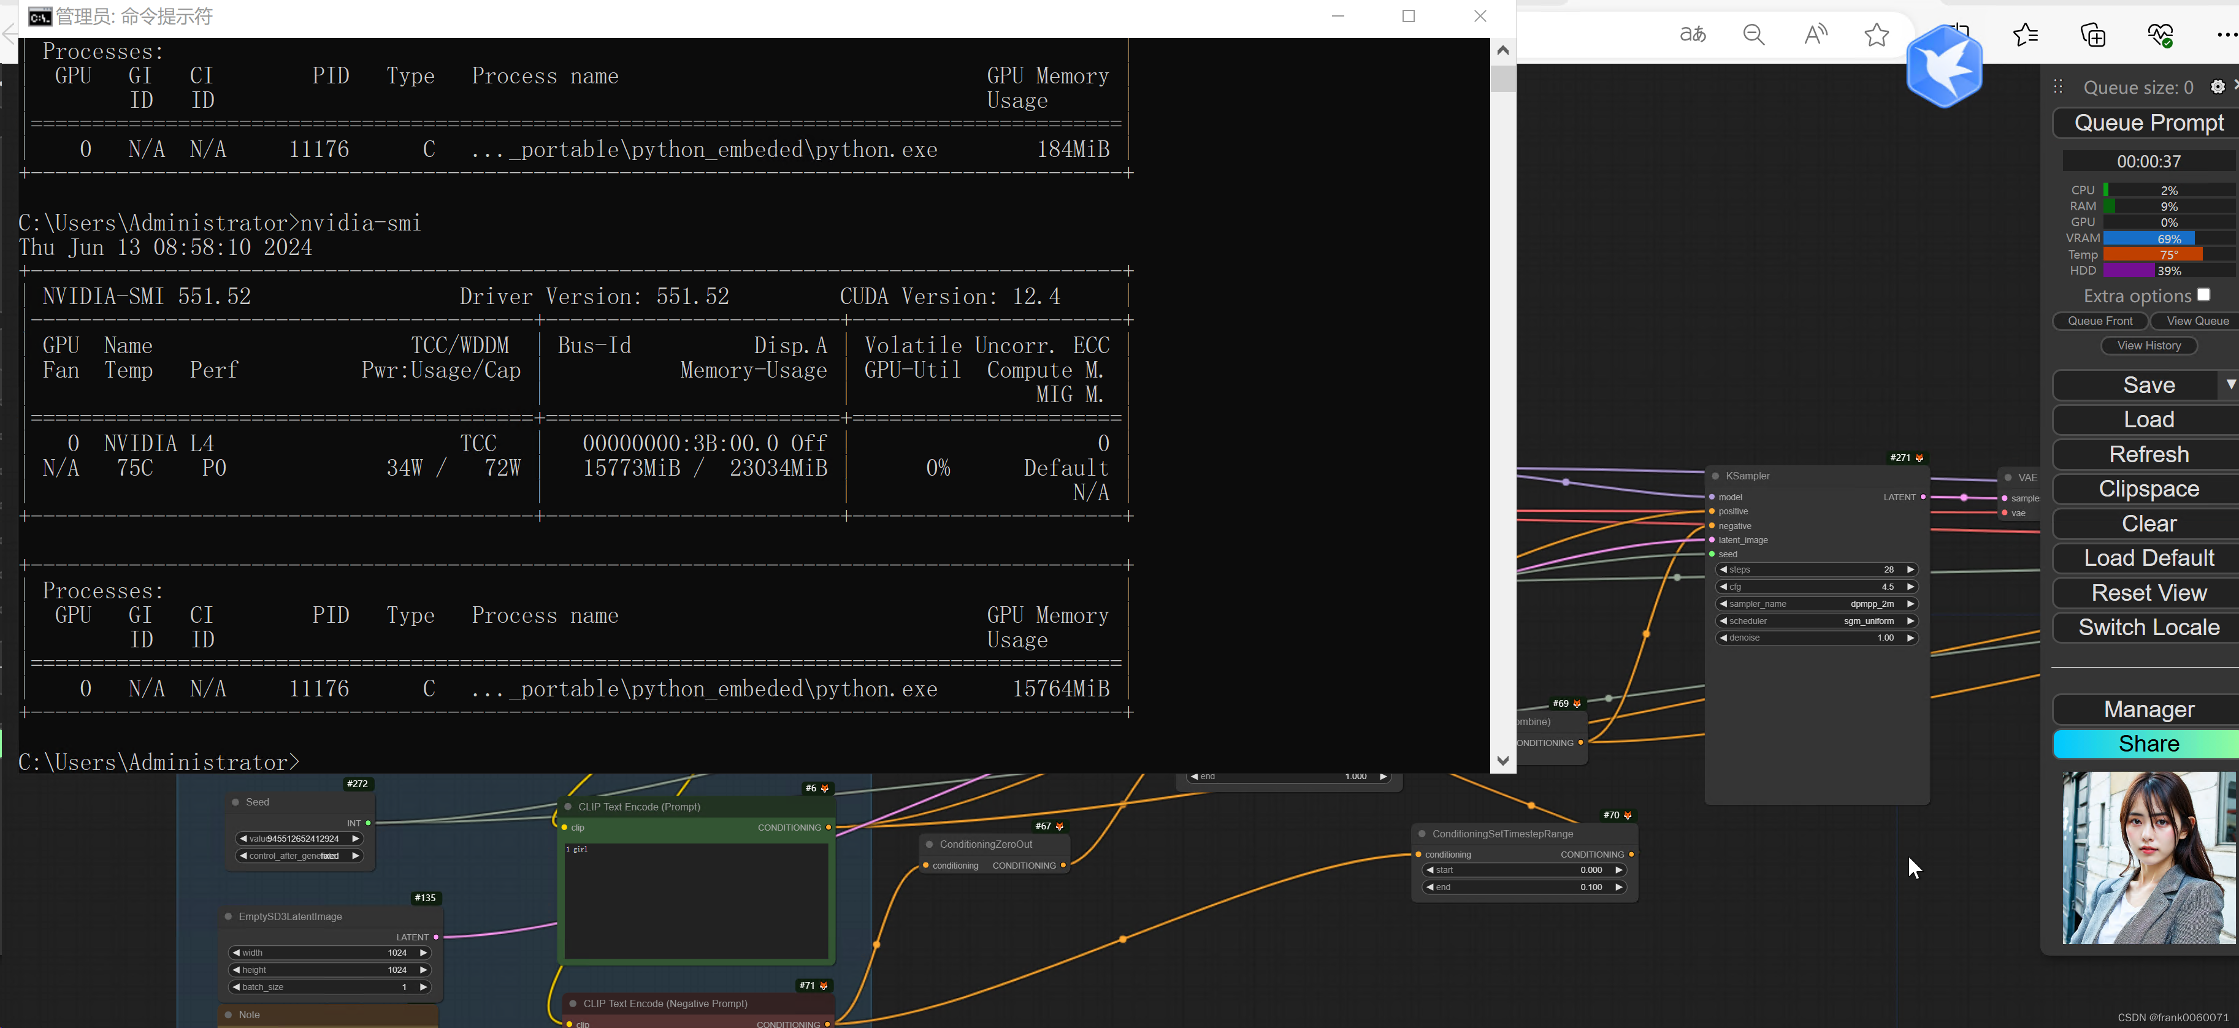Click the translate page icon
The height and width of the screenshot is (1028, 2239).
[x=1693, y=35]
